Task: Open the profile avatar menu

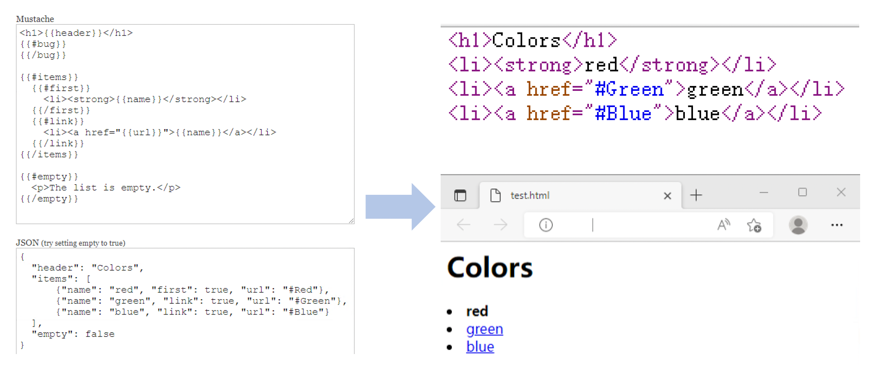Action: pos(798,225)
